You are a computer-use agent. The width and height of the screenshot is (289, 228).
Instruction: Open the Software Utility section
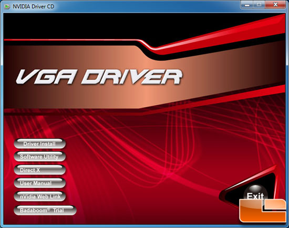39,157
